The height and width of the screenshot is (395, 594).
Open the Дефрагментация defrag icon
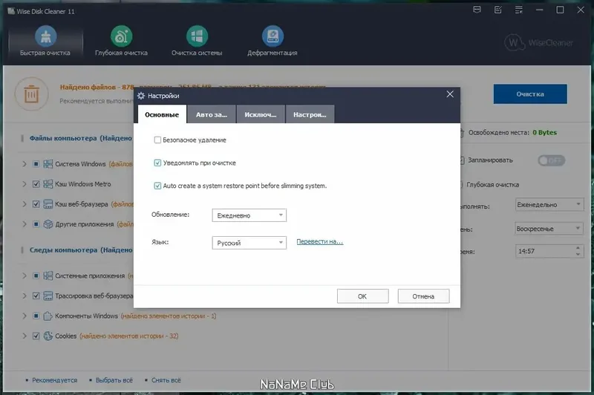pos(272,36)
